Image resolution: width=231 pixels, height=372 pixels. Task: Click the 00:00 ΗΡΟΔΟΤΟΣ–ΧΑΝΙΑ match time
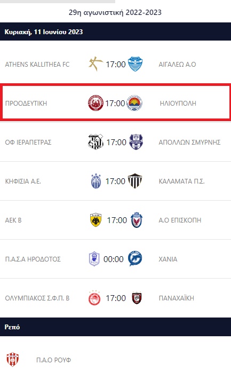coord(113,259)
